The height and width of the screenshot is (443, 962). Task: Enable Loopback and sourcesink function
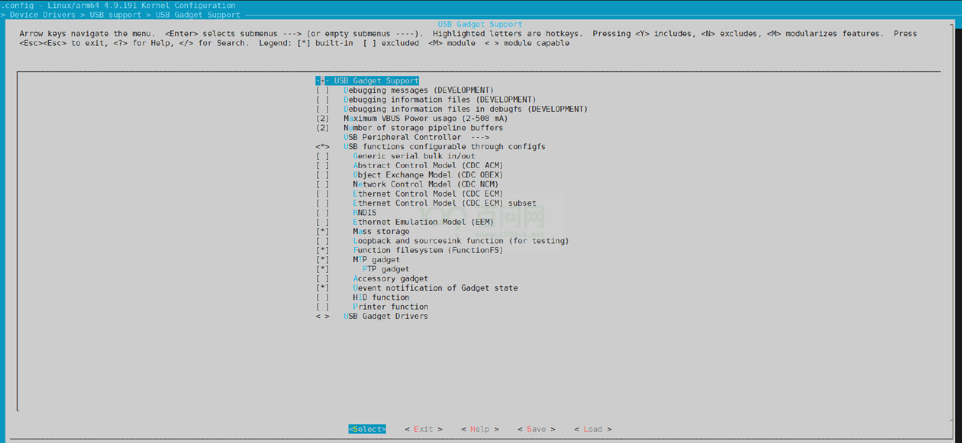(442, 241)
